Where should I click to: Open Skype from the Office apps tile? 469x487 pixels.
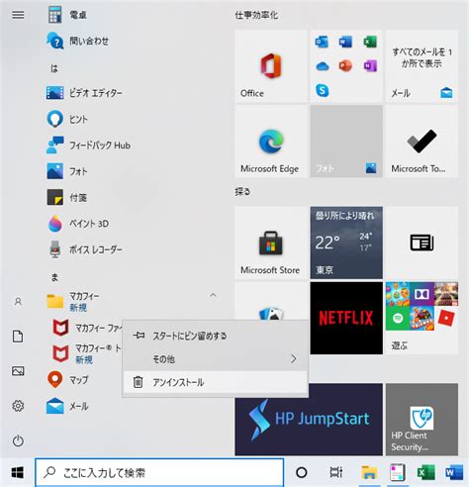tap(323, 90)
